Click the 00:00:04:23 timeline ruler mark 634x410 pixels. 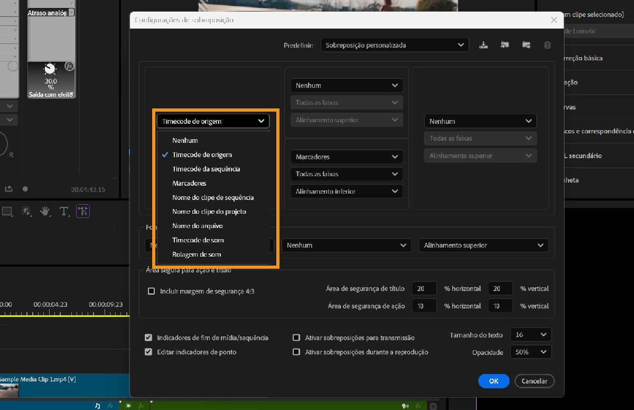pyautogui.click(x=50, y=304)
